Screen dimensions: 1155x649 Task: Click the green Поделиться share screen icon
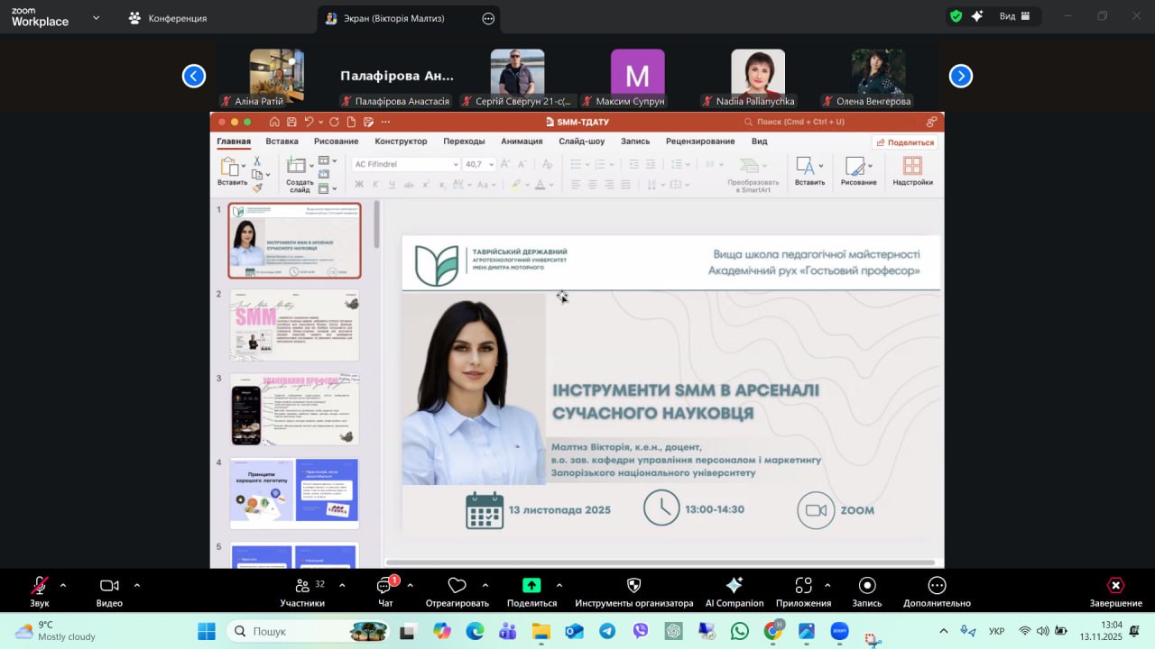[x=531, y=586]
